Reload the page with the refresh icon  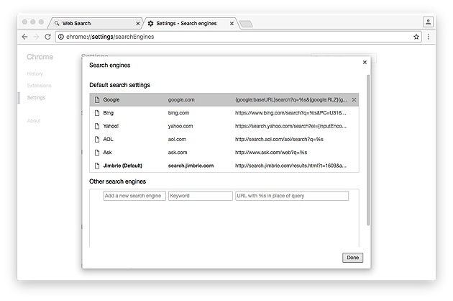click(x=47, y=37)
